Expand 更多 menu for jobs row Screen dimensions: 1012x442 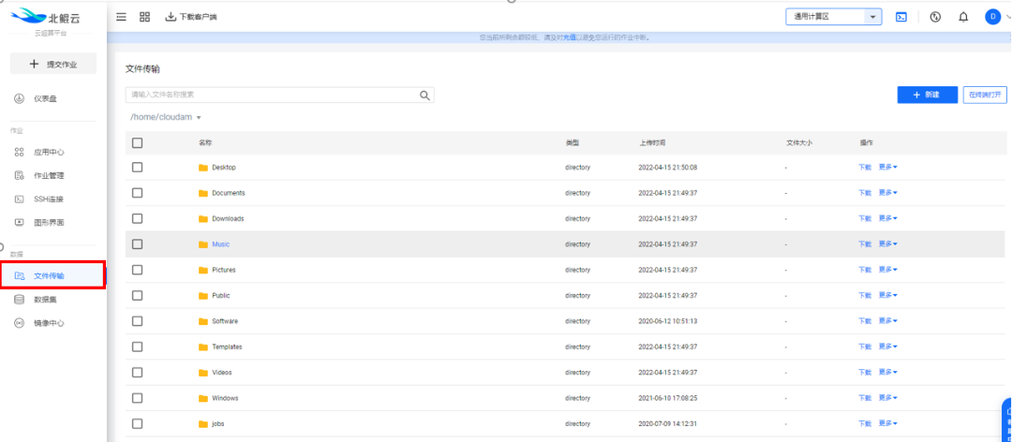click(888, 424)
